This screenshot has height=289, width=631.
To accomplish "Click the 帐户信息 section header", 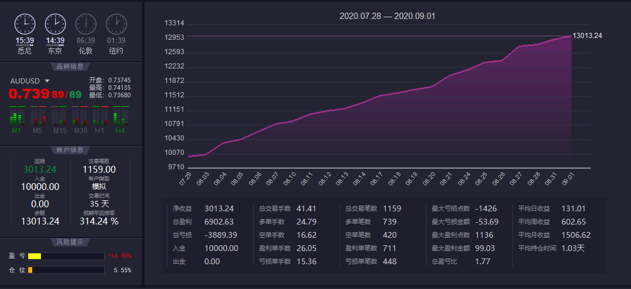I will tap(70, 150).
